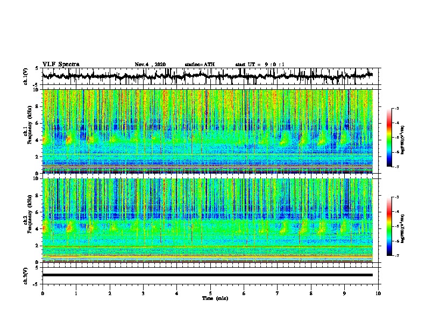Click the ch.1 frequency tick label "6"
This screenshot has height=329, width=426.
(38, 123)
